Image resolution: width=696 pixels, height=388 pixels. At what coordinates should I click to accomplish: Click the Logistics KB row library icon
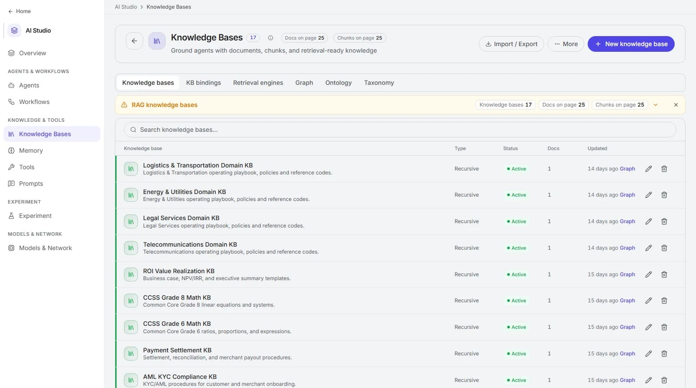coord(131,169)
